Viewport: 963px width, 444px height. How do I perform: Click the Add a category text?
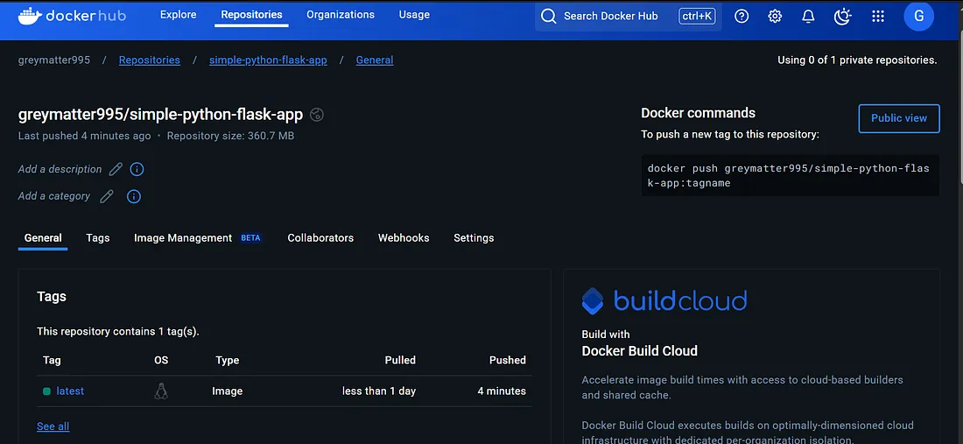tap(54, 196)
